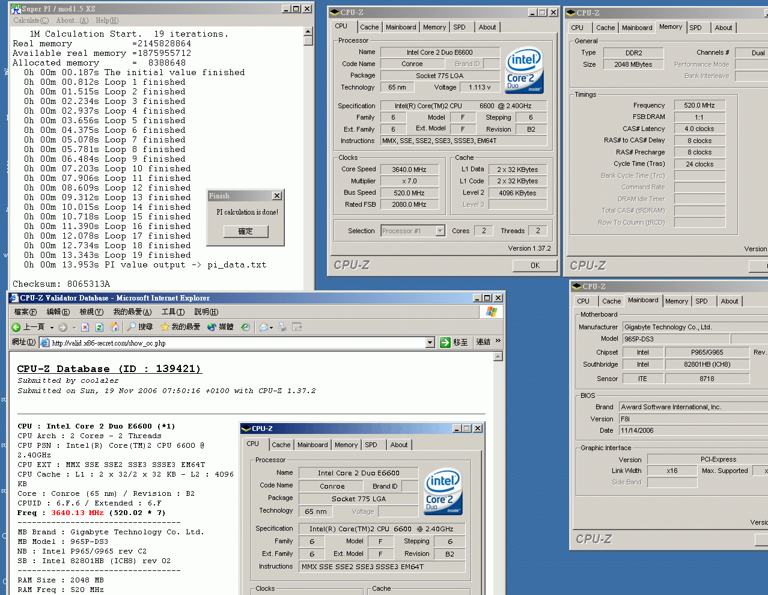Open the 我的最愛(A) menu in IE menu bar

(132, 312)
